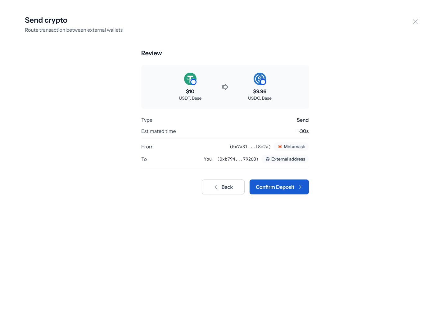Click the arrow between the tokens
This screenshot has height=318, width=447.
point(225,87)
